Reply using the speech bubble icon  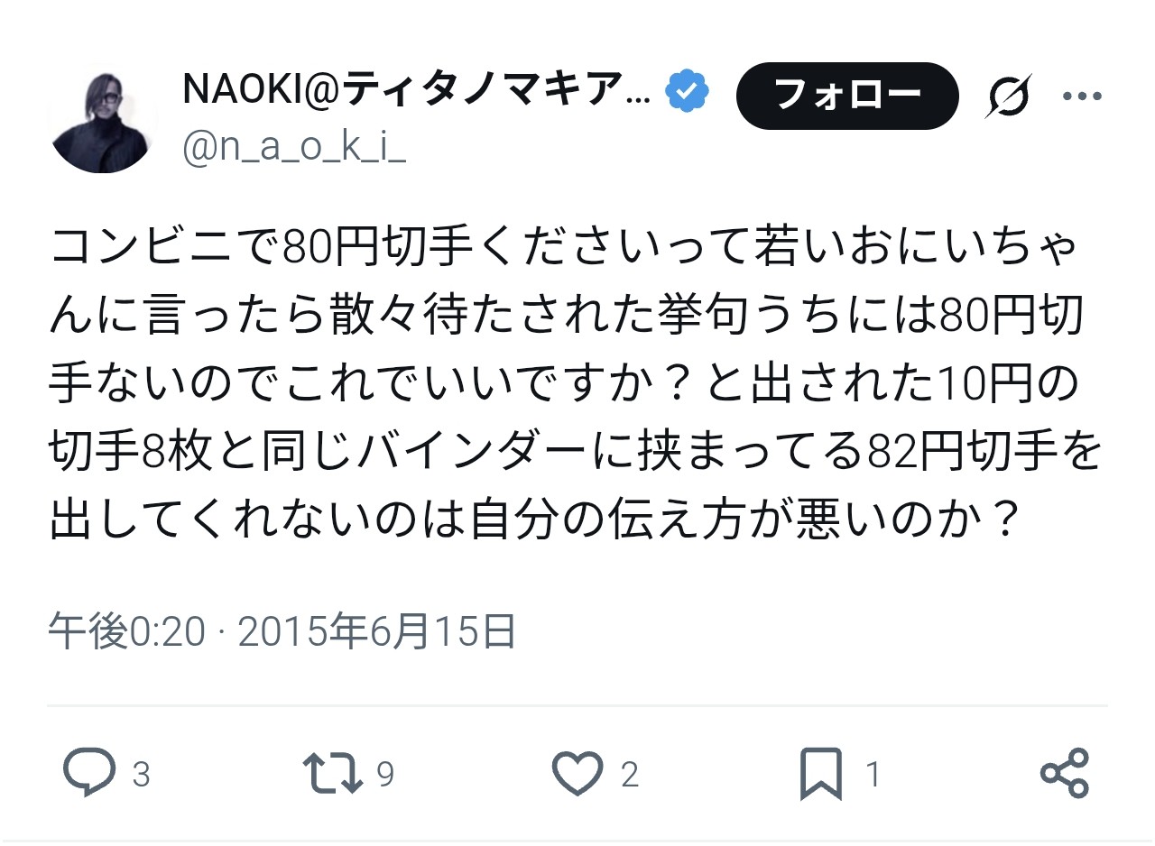88,774
